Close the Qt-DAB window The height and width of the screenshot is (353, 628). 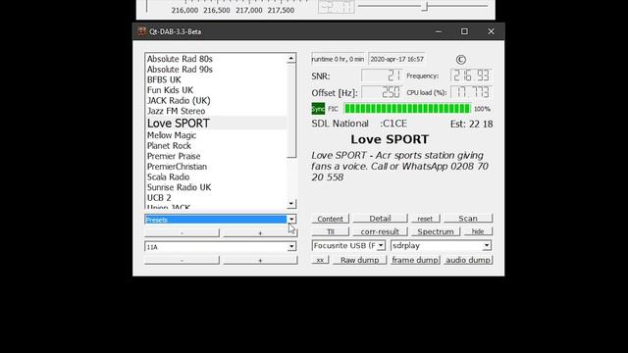tap(491, 31)
